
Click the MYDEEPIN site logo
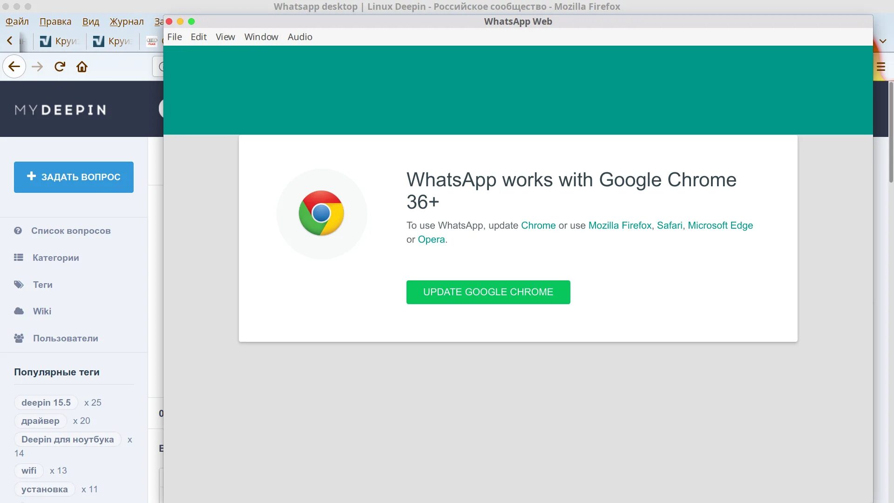(61, 110)
